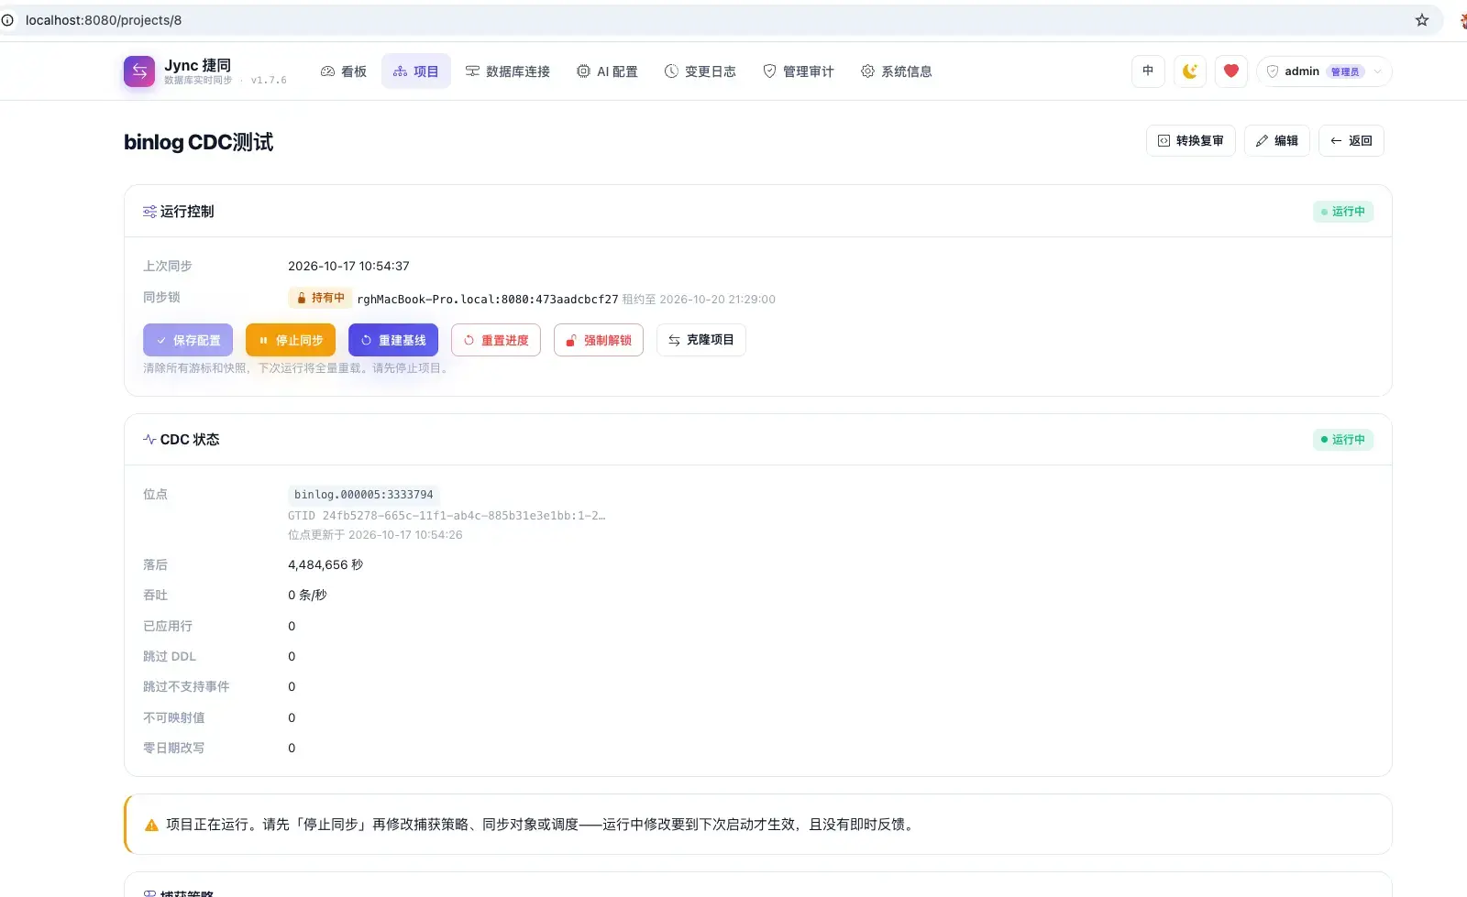The image size is (1467, 897).
Task: Click the 转换复审 button
Action: pos(1191,141)
